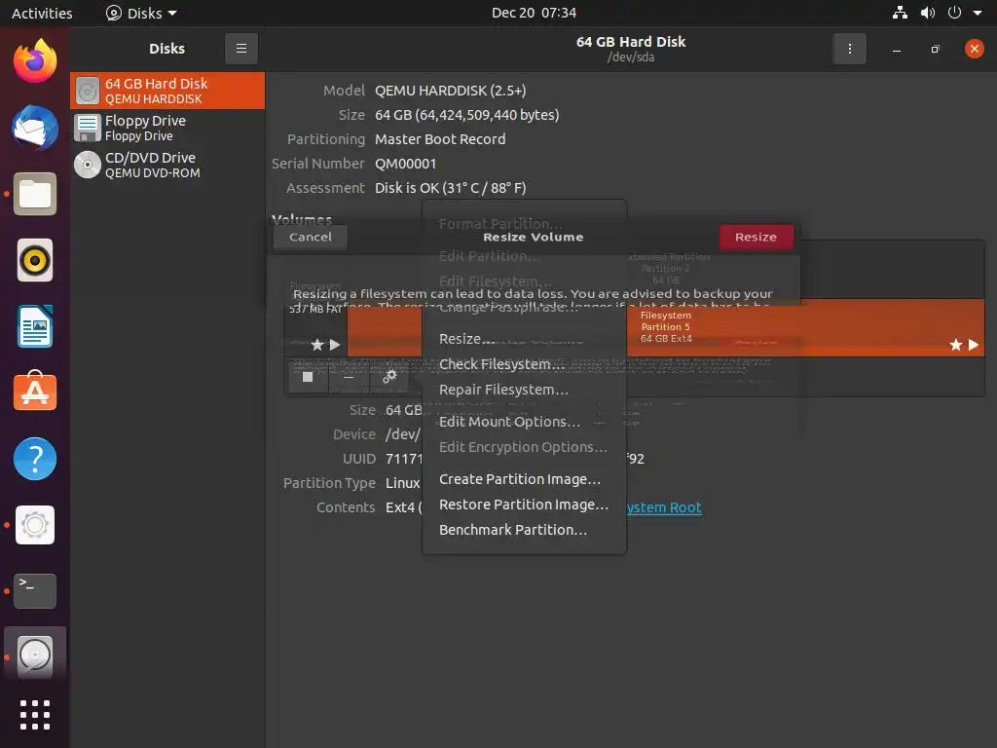Open Rhythmbox music player icon
997x748 pixels.
35,260
